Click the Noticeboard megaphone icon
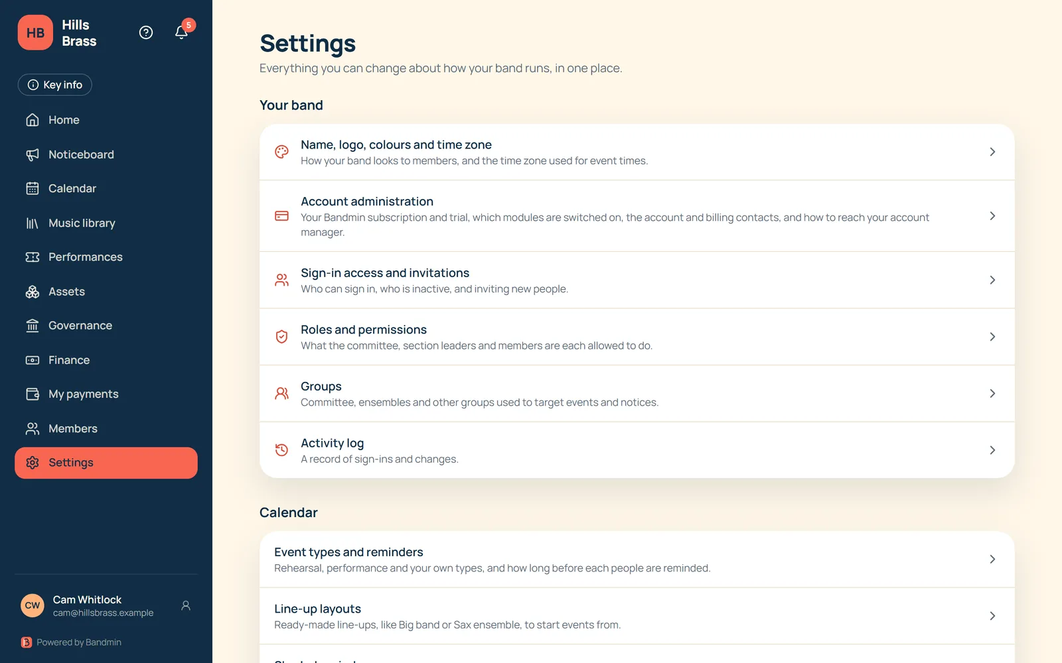 click(33, 154)
